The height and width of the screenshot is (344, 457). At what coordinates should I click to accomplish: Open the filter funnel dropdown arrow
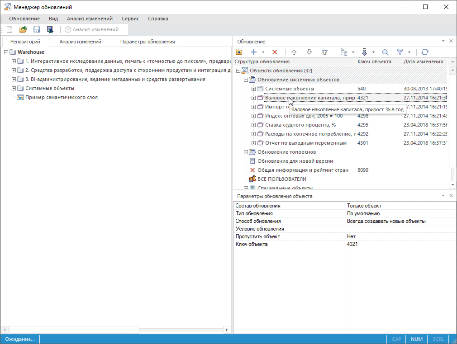click(x=409, y=52)
